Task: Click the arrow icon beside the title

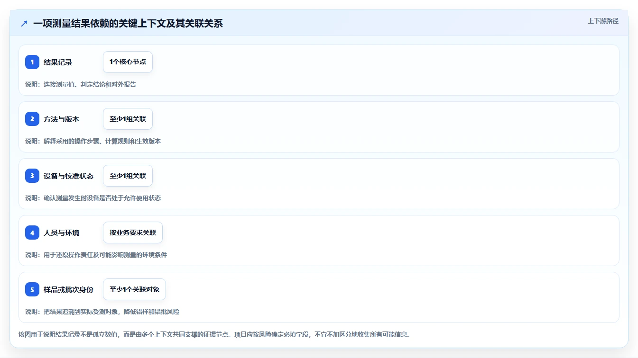Action: point(24,23)
